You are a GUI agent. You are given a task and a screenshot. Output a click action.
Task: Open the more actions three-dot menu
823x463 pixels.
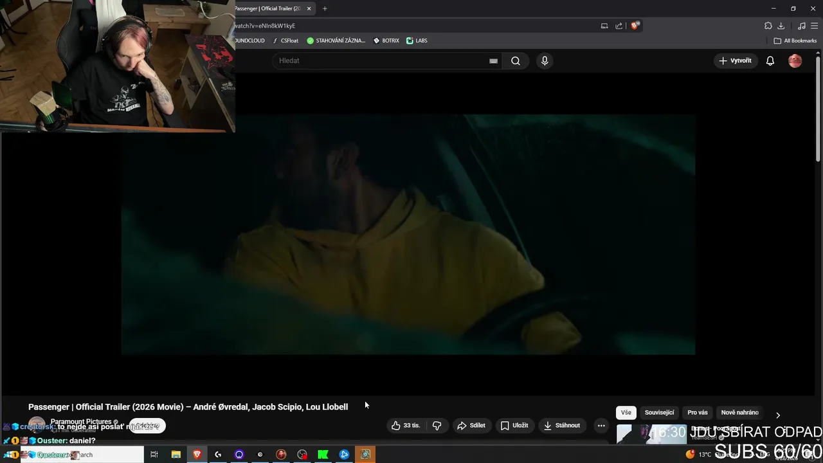(601, 425)
